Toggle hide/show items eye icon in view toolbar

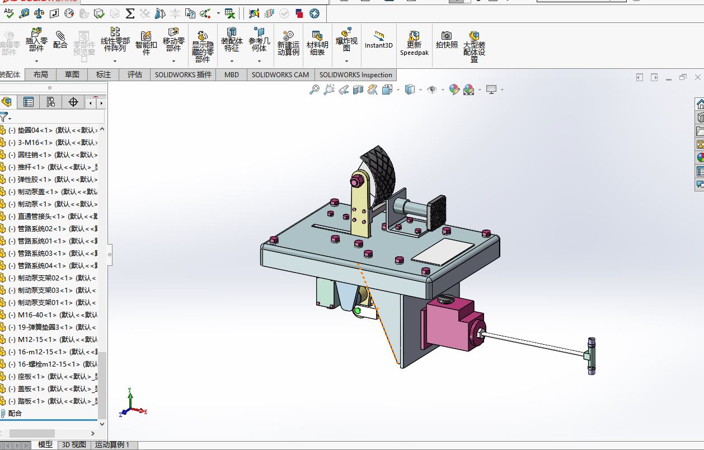[x=431, y=90]
